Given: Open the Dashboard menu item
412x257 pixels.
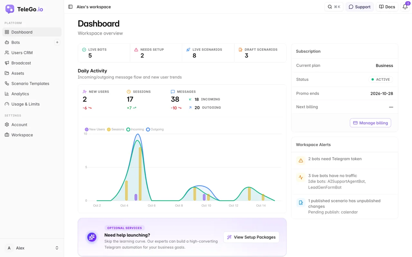Looking at the screenshot, I should point(32,32).
